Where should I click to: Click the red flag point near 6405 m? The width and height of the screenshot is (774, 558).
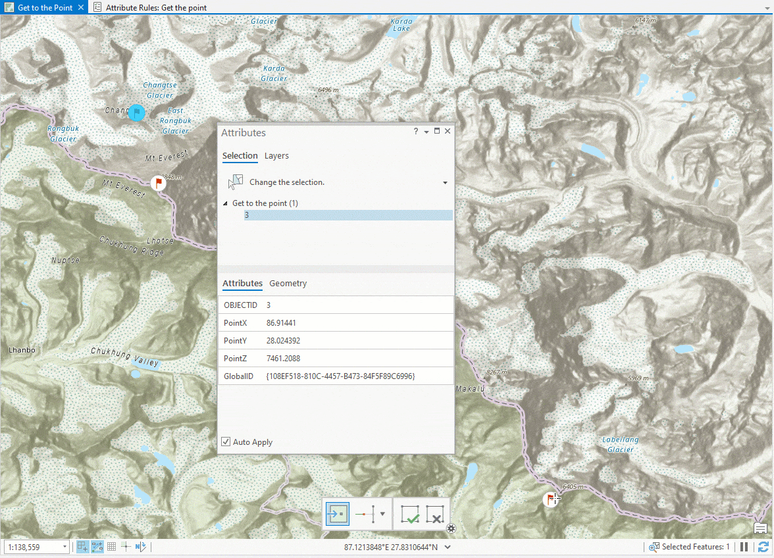coord(550,499)
